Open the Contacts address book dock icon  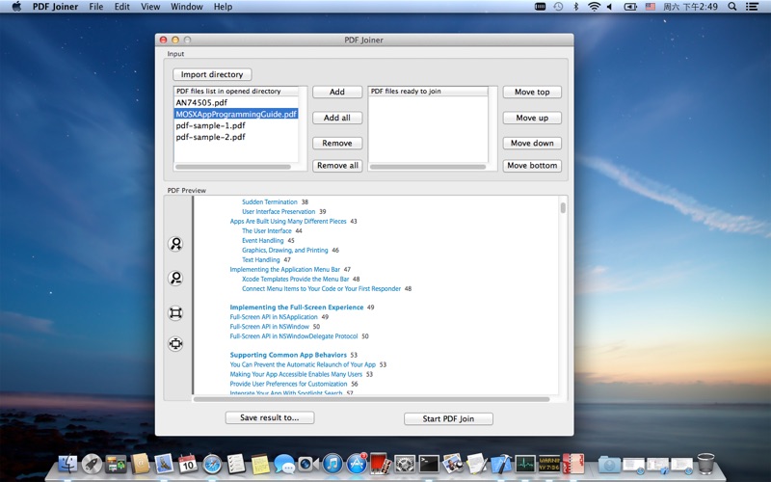(140, 464)
